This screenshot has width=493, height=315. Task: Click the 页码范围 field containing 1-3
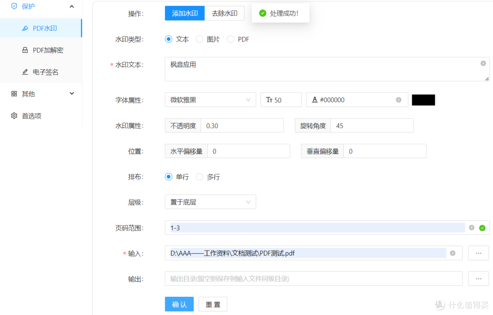pyautogui.click(x=327, y=228)
